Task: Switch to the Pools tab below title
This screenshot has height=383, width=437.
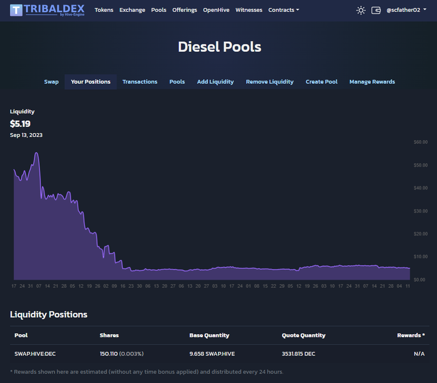Action: point(177,82)
